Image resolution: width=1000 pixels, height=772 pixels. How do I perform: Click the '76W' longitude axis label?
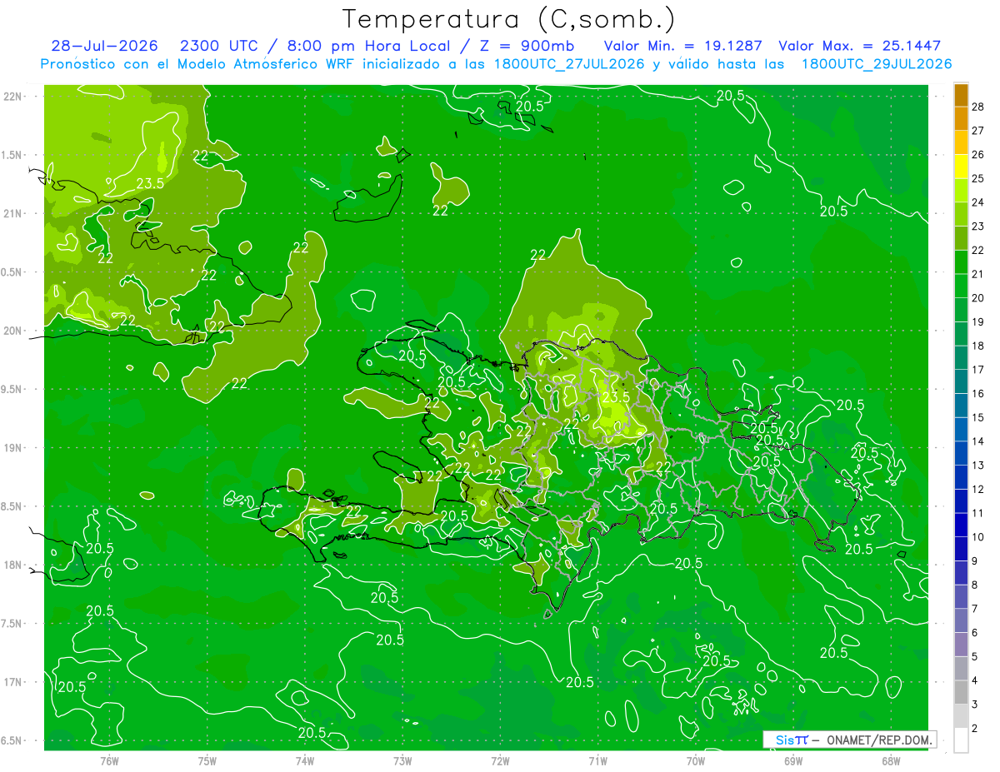pos(109,760)
